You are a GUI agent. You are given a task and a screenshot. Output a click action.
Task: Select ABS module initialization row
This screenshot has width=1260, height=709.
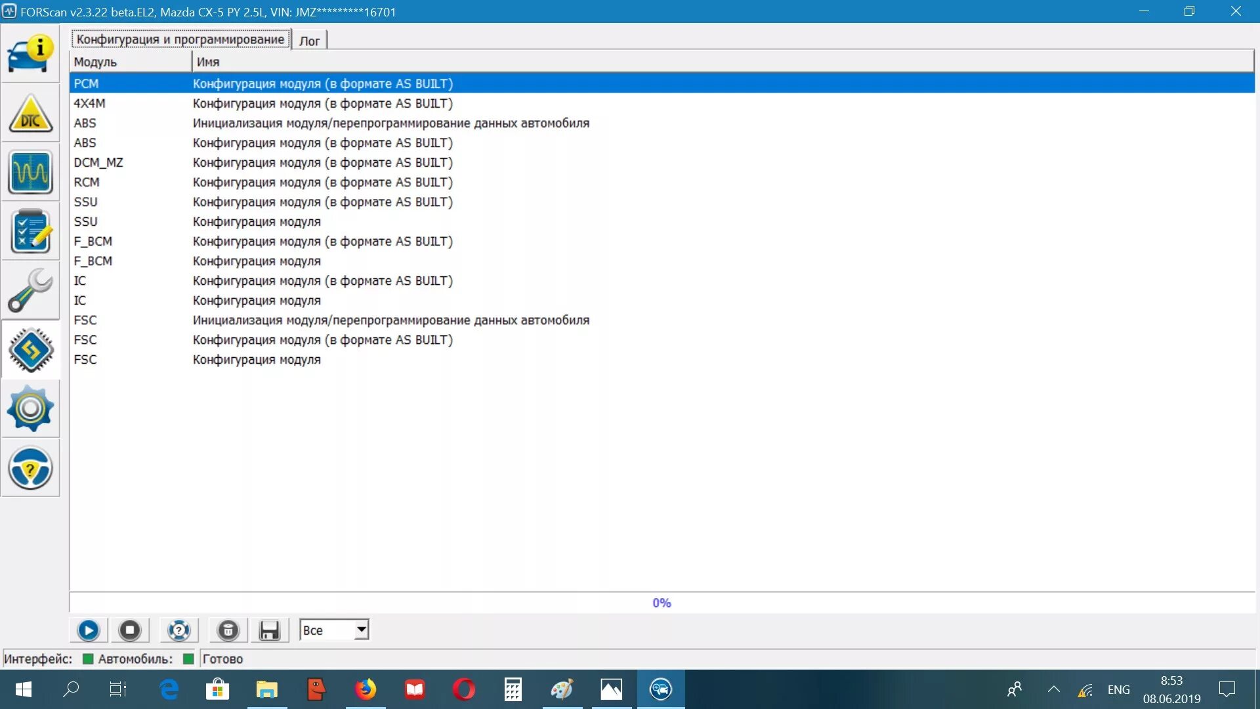tap(662, 123)
